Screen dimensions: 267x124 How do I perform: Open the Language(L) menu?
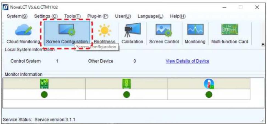pyautogui.click(x=151, y=16)
